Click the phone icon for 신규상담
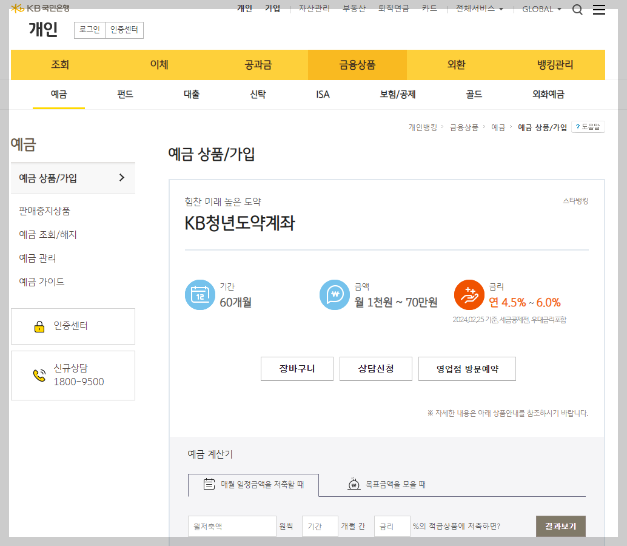The height and width of the screenshot is (546, 627). [39, 375]
